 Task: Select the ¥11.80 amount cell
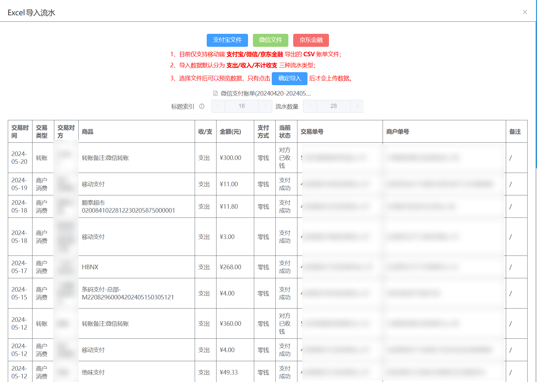(x=235, y=206)
